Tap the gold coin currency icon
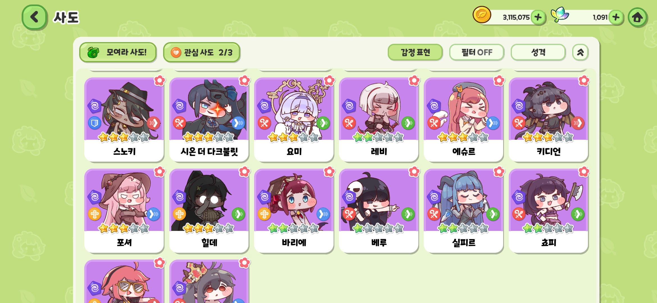The image size is (657, 303). (x=482, y=15)
